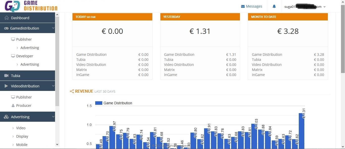Open Publisher under Gamedistribution

tap(24, 39)
